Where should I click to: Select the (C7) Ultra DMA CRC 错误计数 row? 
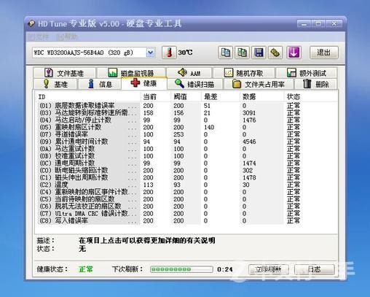tap(186, 213)
